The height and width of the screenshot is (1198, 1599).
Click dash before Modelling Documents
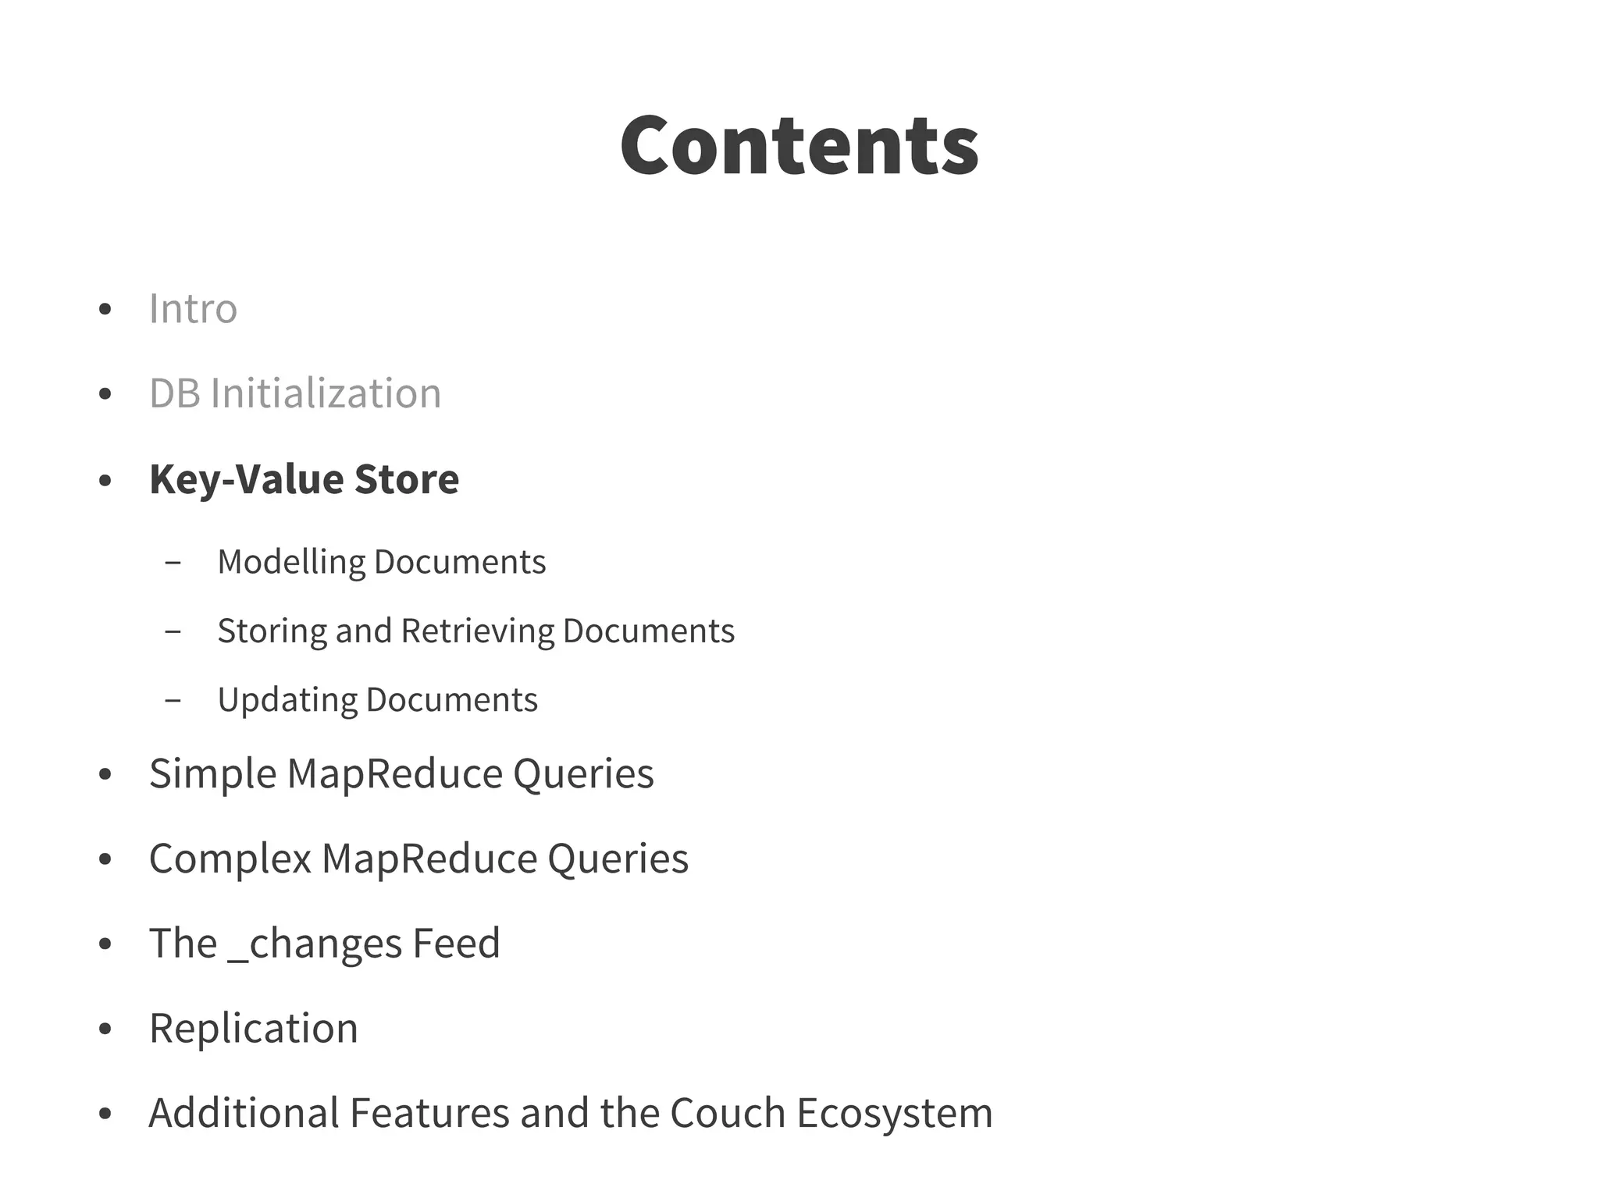(173, 563)
